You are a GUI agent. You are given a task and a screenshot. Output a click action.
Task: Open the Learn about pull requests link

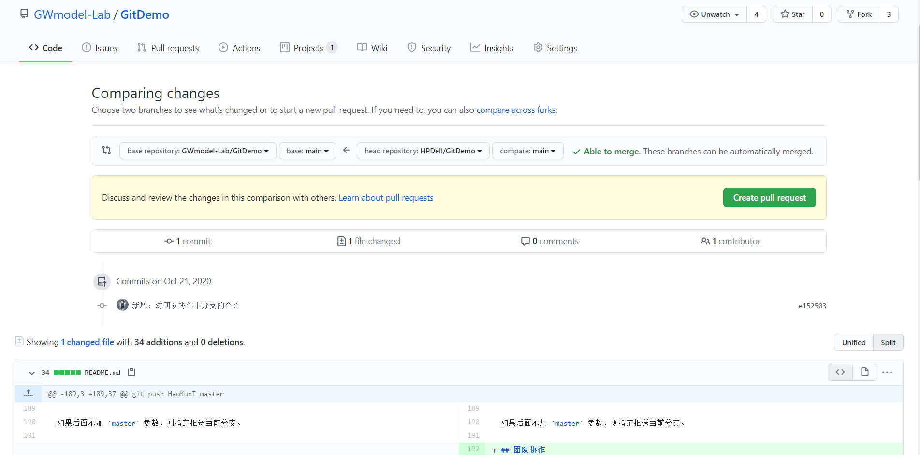point(386,198)
